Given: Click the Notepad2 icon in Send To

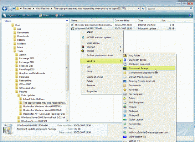Looking at the screenshot, I should pyautogui.click(x=125, y=115).
